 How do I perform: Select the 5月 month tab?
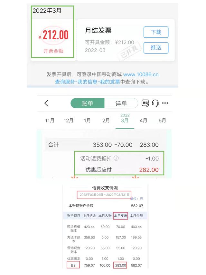tap(162, 121)
